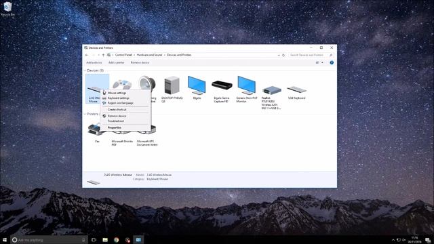Viewport: 434px width, 244px height.
Task: Open Action Center notifications icon
Action: [428, 239]
